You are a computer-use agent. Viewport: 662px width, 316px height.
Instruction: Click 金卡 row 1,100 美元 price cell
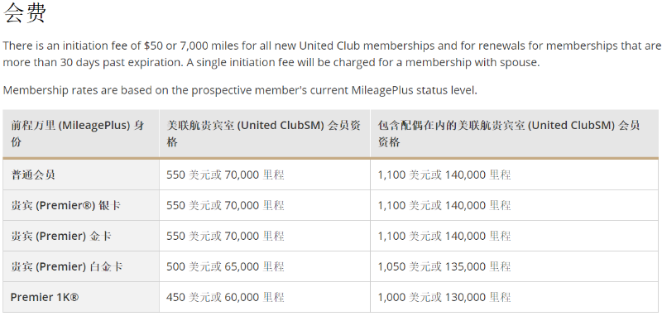(514, 236)
